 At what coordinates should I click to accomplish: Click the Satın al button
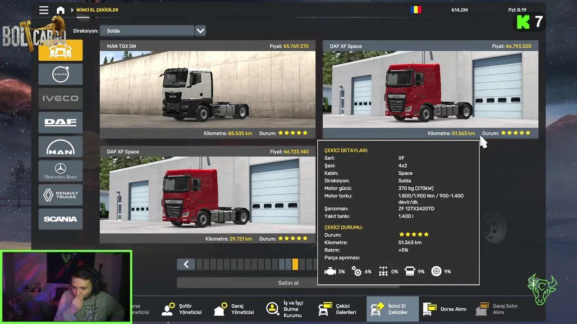(x=288, y=283)
